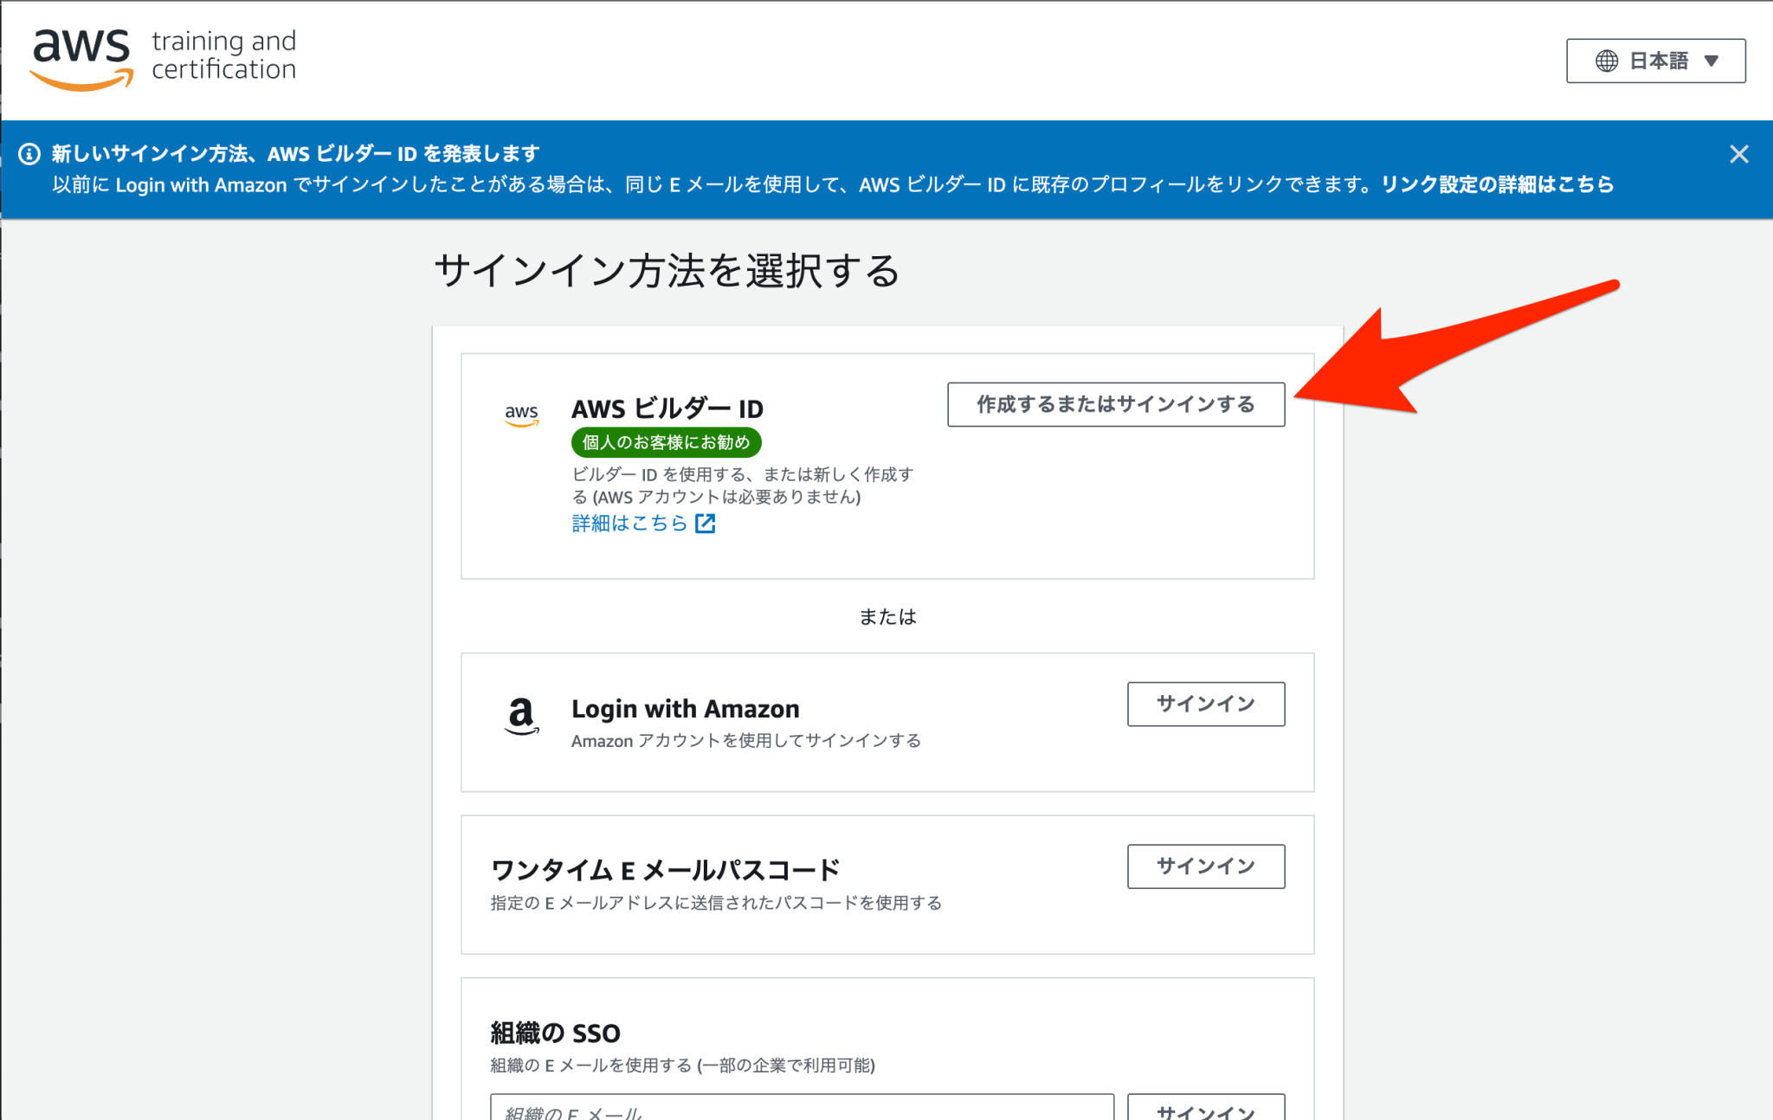This screenshot has width=1773, height=1120.
Task: Click the info icon in the blue banner
Action: [29, 152]
